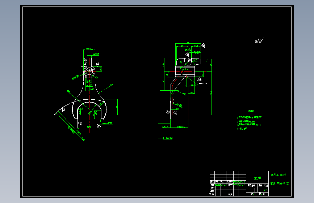Select the roughness symbol on the fork's left arc

point(63,109)
